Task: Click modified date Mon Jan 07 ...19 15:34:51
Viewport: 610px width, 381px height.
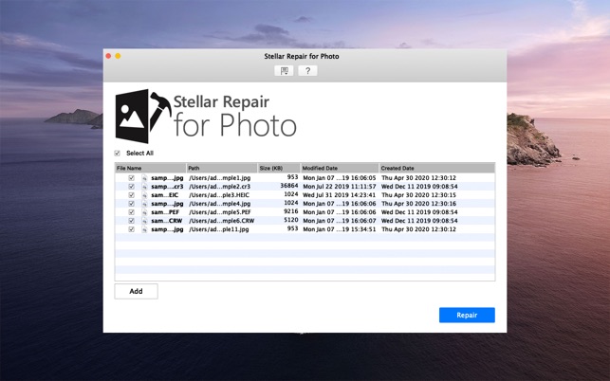Action: click(340, 229)
